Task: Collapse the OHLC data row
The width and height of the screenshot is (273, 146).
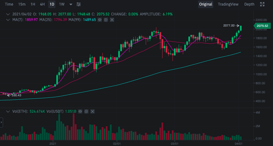Action: [8, 14]
